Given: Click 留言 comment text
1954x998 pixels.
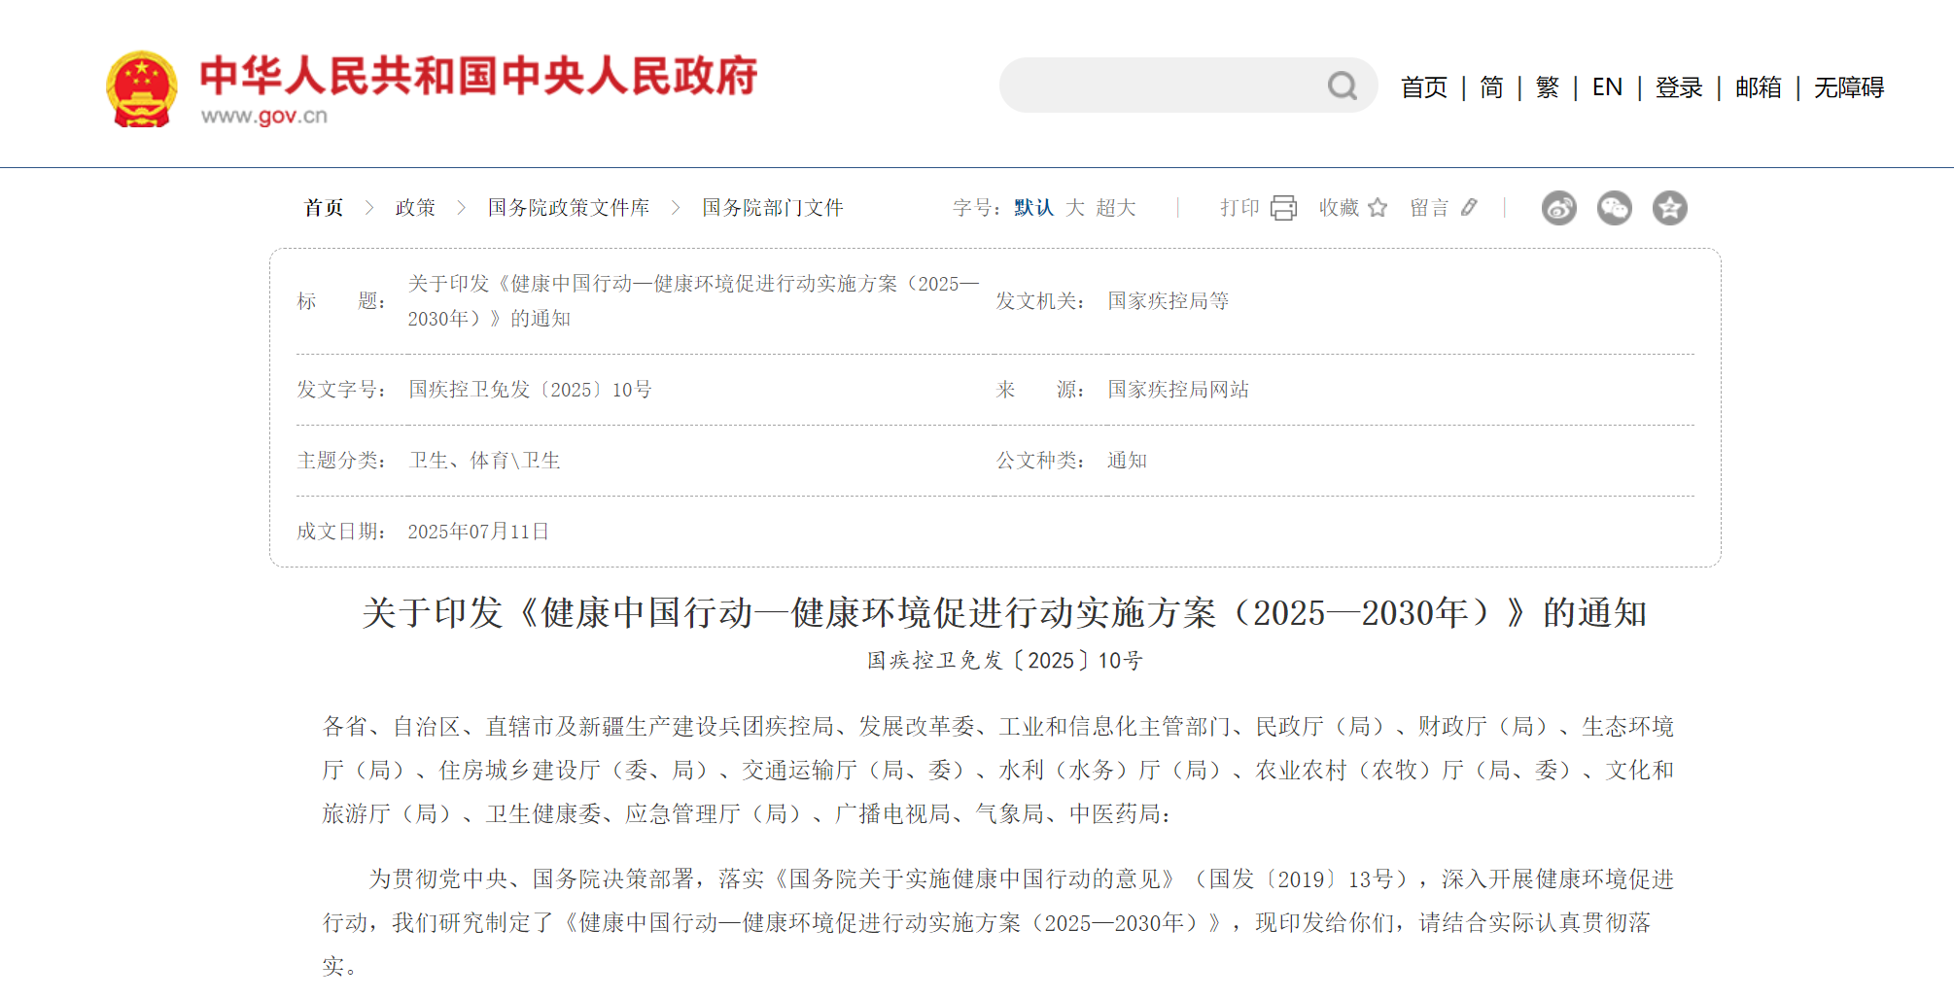Looking at the screenshot, I should pyautogui.click(x=1429, y=208).
